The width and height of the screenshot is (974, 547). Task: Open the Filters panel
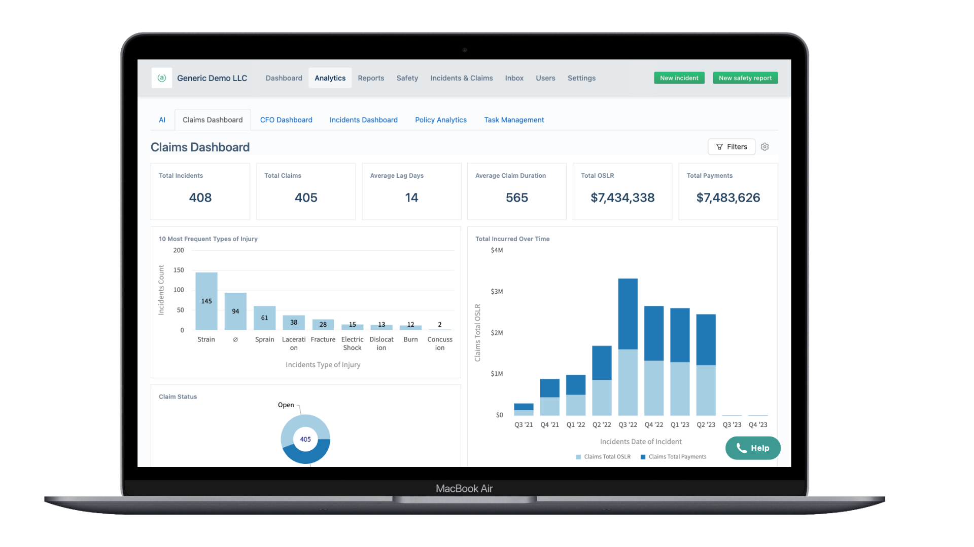click(731, 147)
